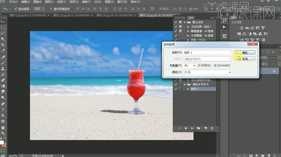Pick the Eyedropper tool
281x157 pixels.
(3, 51)
